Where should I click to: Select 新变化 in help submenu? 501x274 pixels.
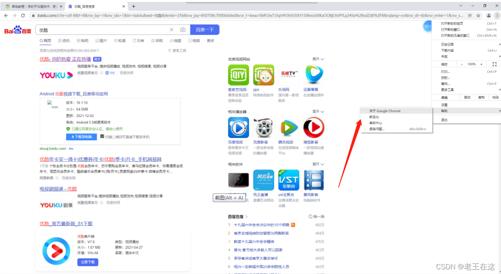coord(396,117)
